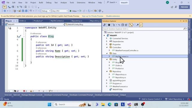This screenshot has width=192, height=108.
Task: Click the search magnifier in Solution Explorer
Action: (x=184, y=29)
